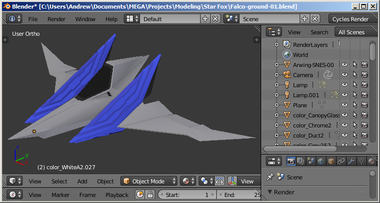Click the manipulate center points icon
380x203 pixels.
[219, 181]
